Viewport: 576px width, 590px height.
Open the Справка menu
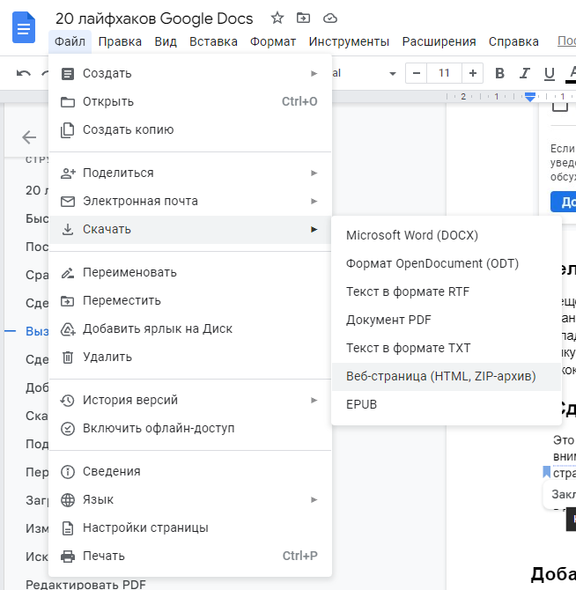513,41
